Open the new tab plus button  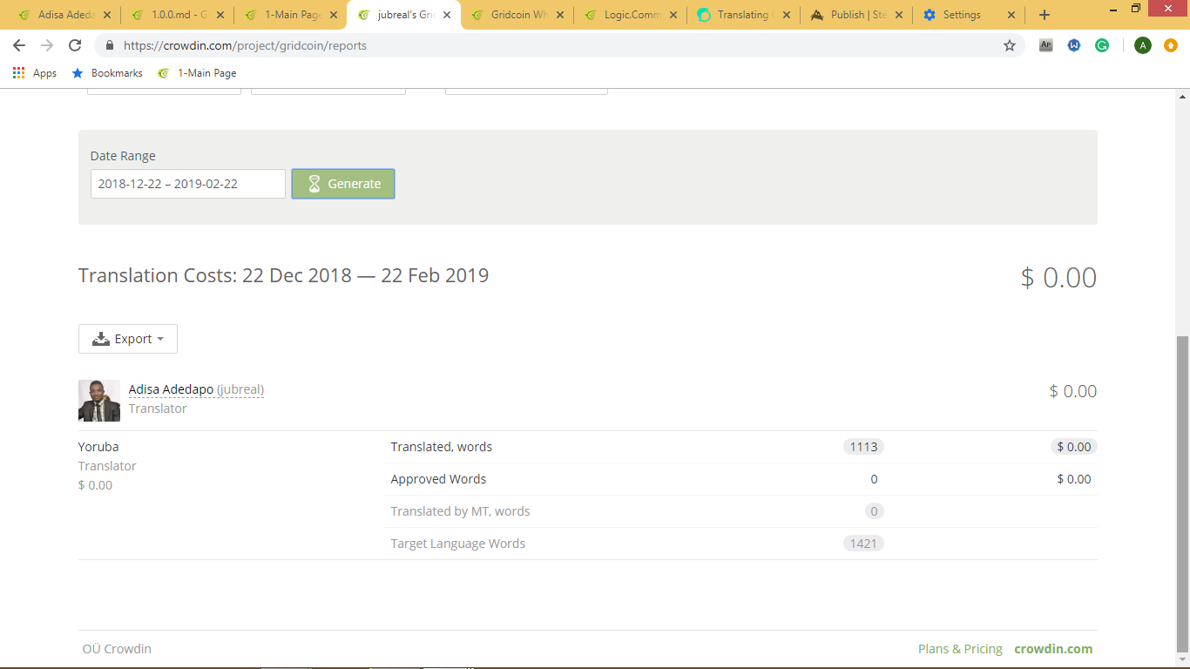coord(1045,15)
